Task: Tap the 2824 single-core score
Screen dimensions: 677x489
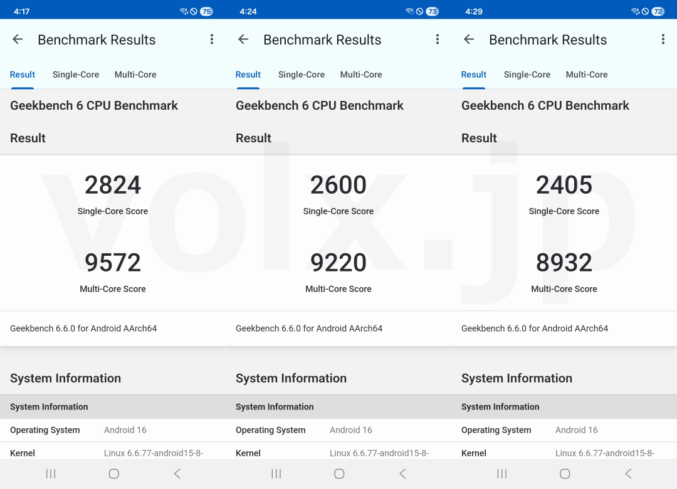Action: [113, 186]
